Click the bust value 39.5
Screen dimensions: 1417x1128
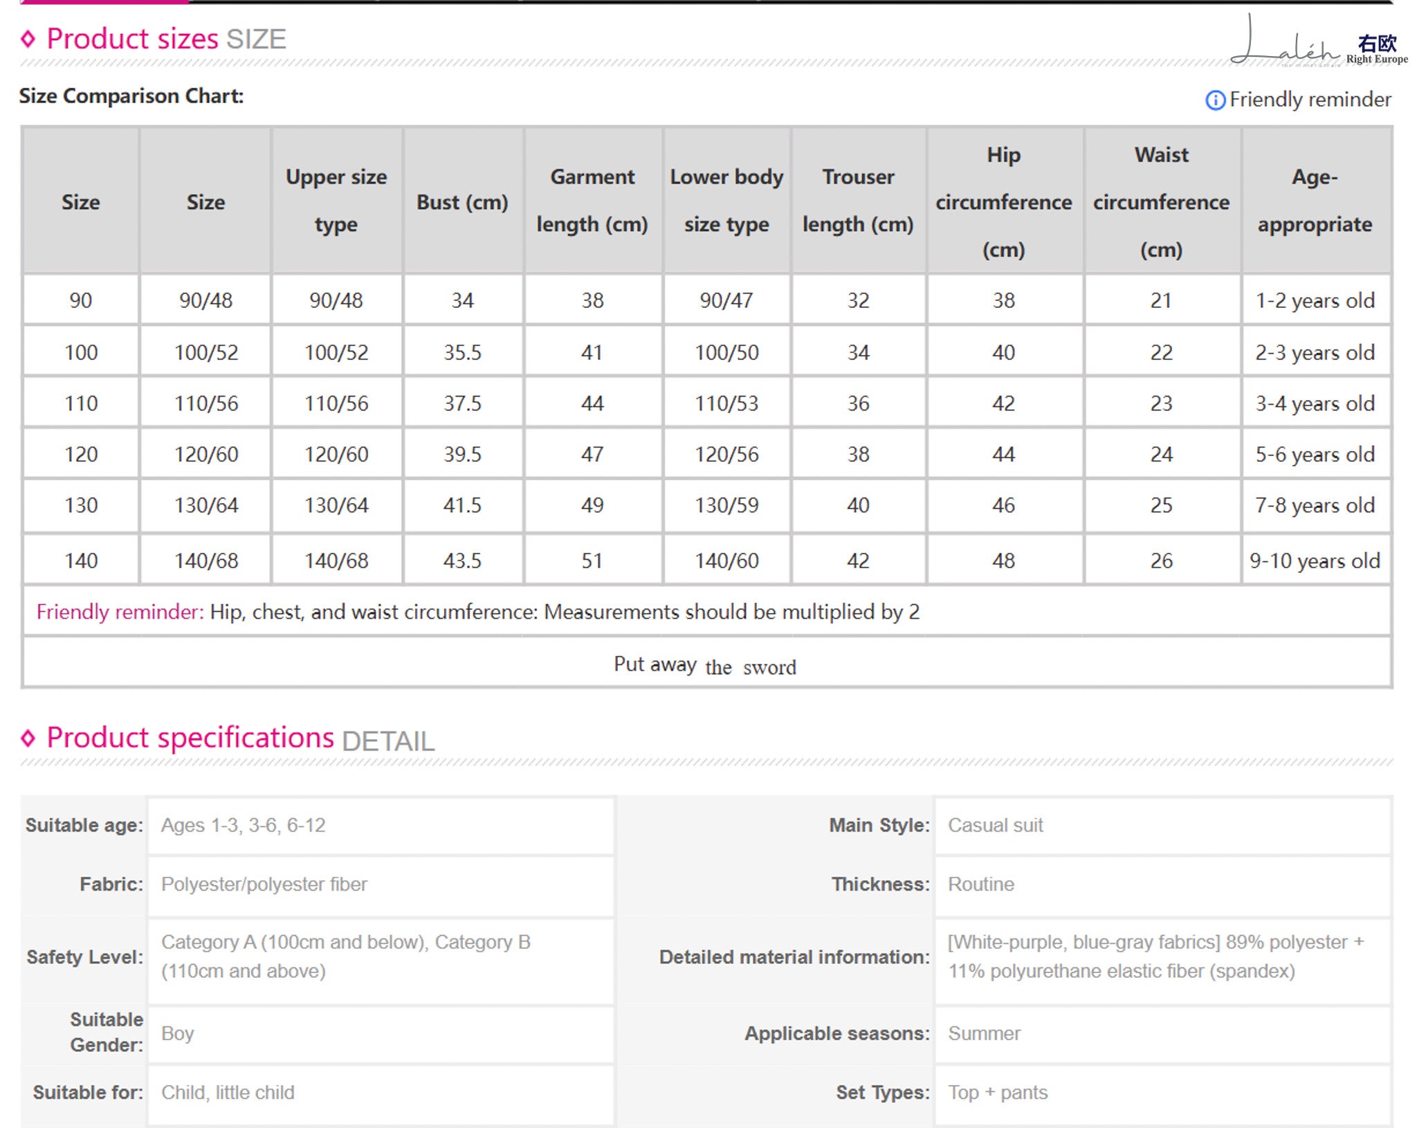(x=462, y=455)
